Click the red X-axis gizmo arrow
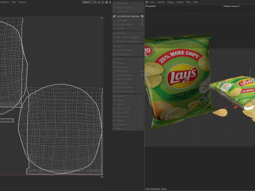The image size is (255, 191). [x=235, y=107]
